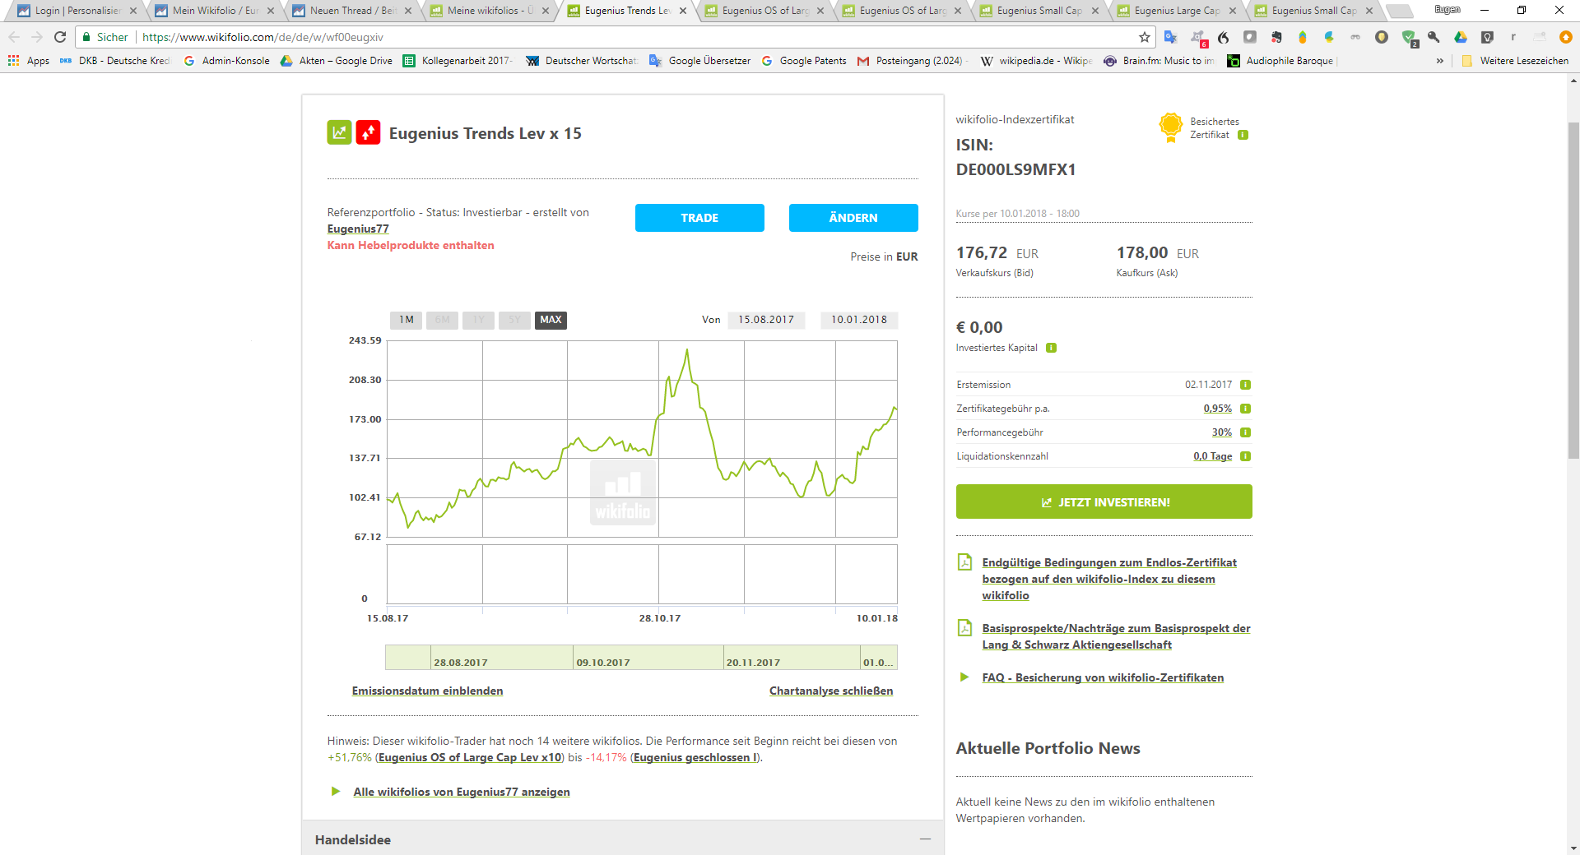Image resolution: width=1580 pixels, height=855 pixels.
Task: Click the info icon beside Investiertes Kapital
Action: [x=1051, y=348]
